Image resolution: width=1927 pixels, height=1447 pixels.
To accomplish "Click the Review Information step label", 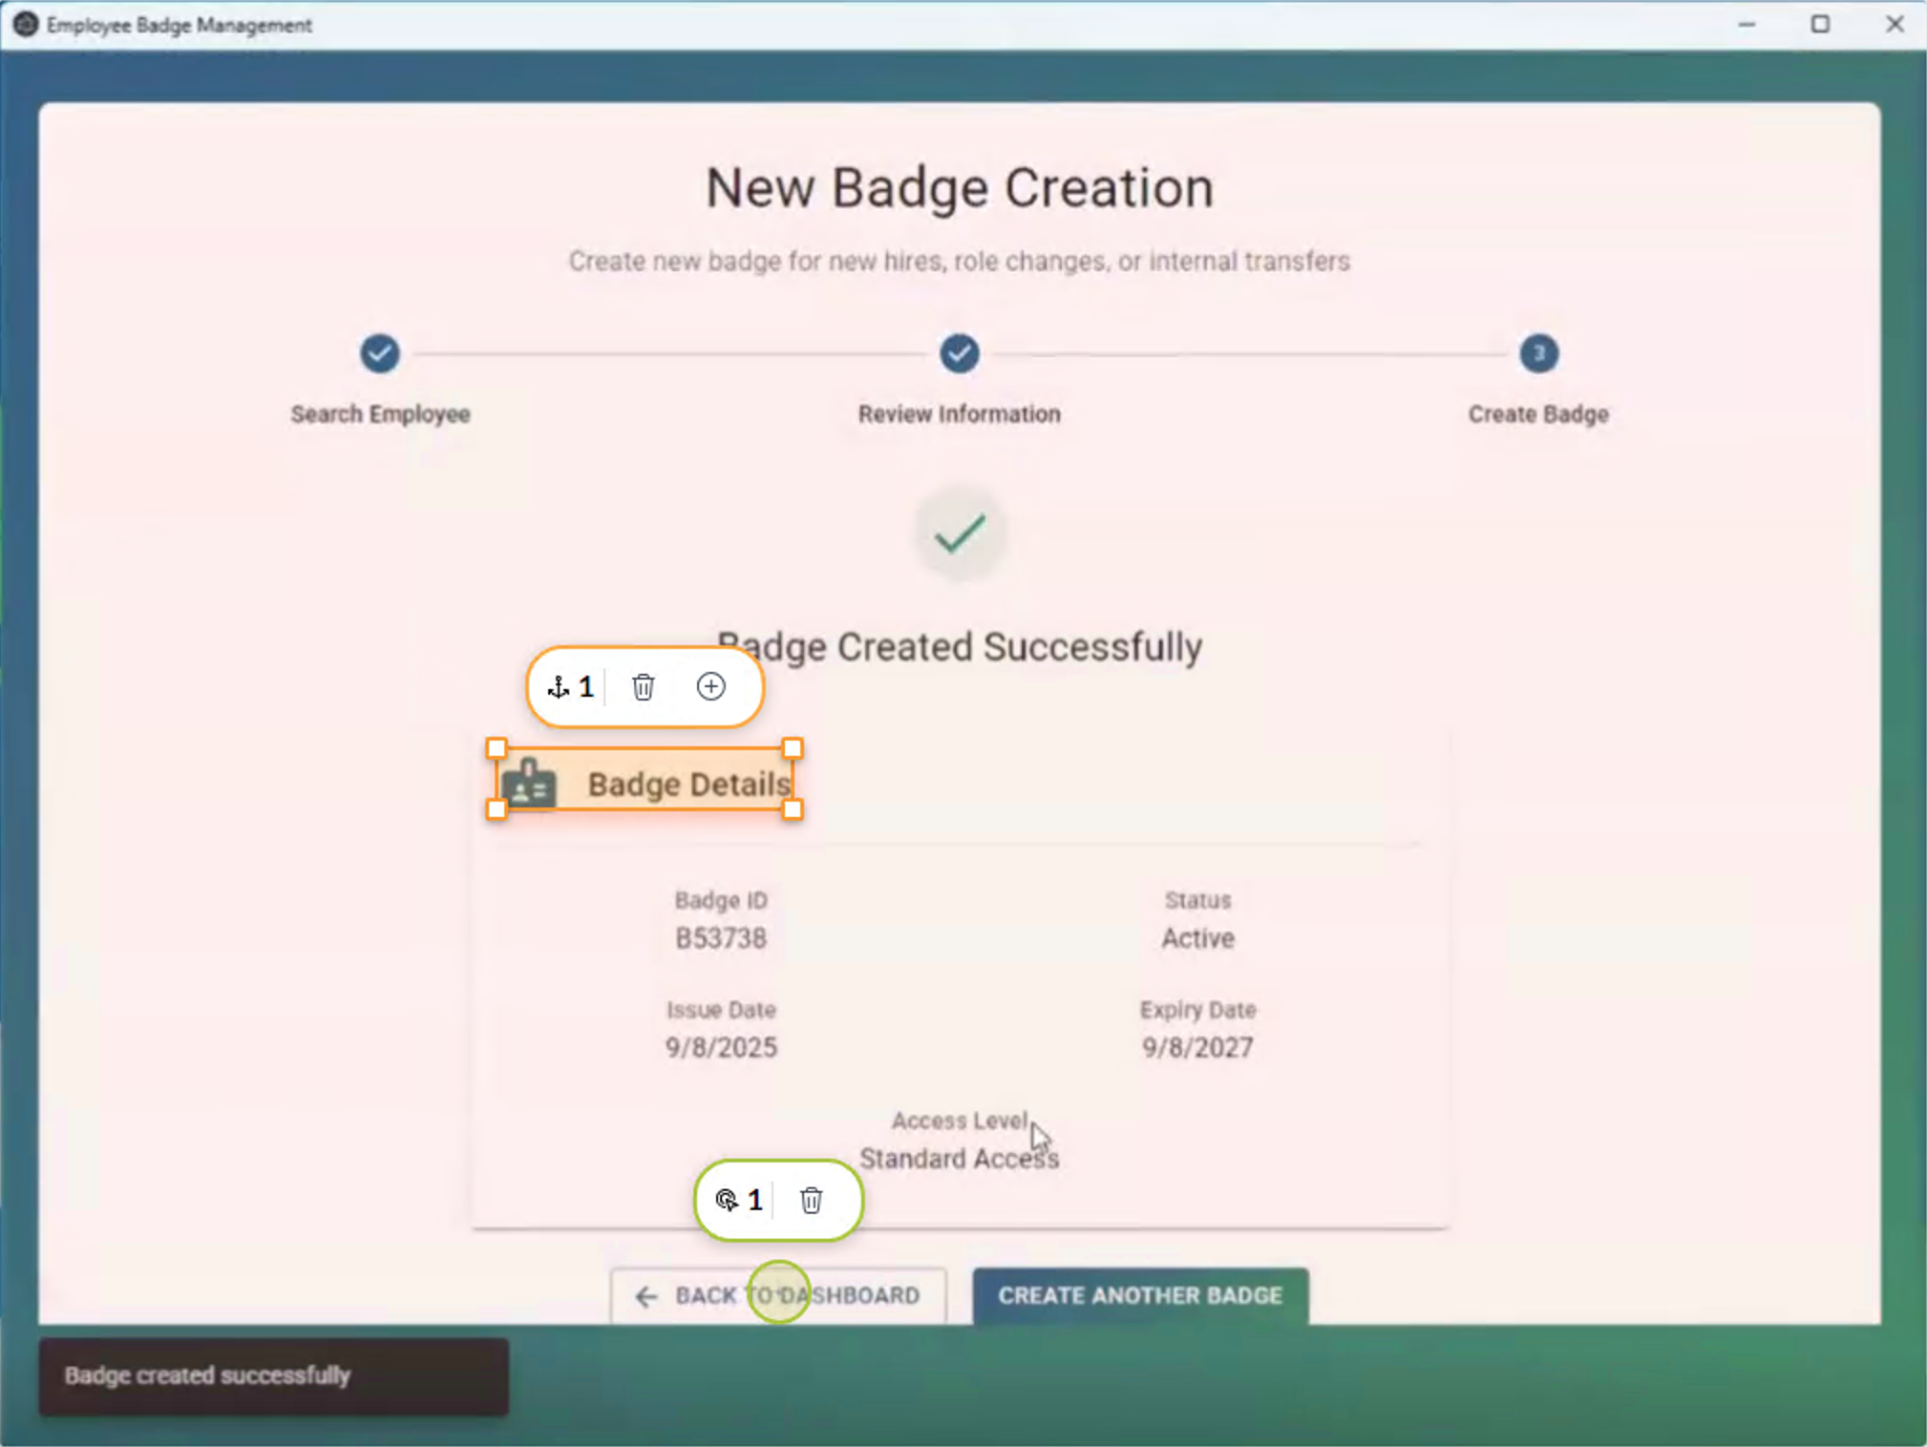I will pyautogui.click(x=959, y=414).
